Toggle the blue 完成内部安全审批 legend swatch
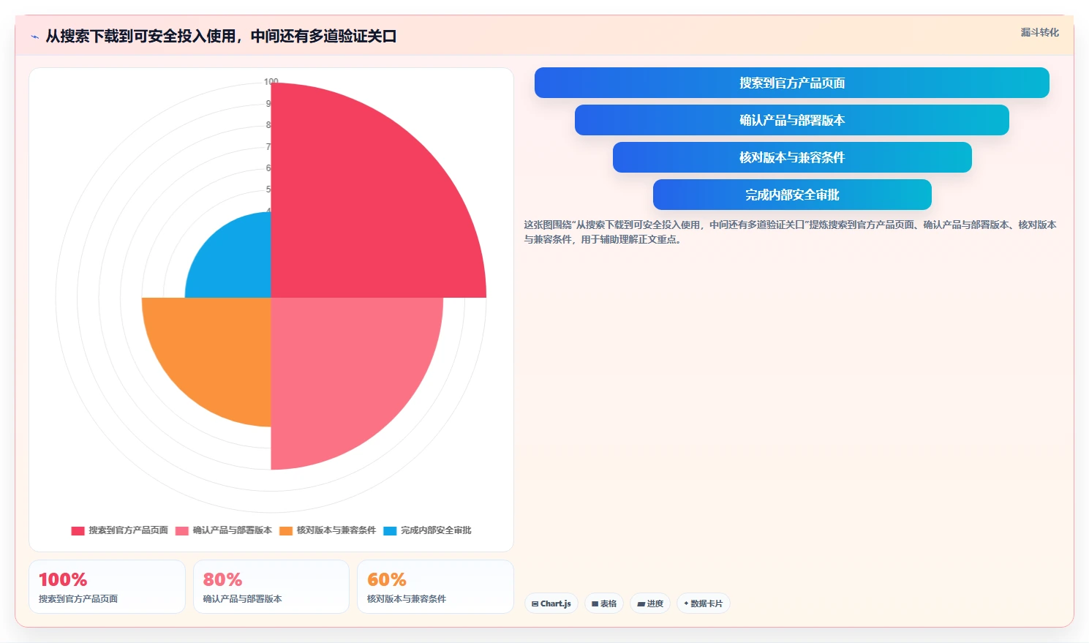 point(390,530)
